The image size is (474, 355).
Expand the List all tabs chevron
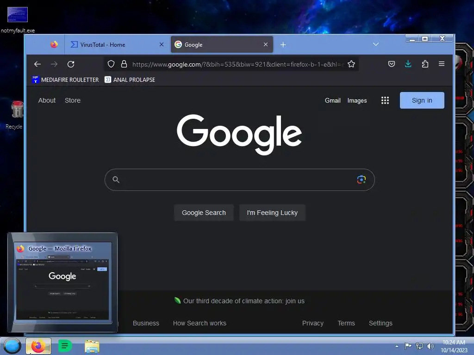(x=375, y=44)
